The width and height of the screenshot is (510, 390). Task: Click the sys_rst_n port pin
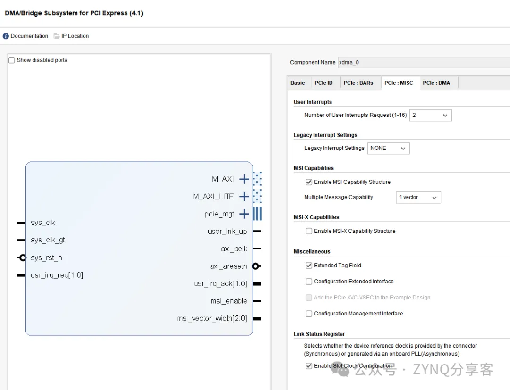pyautogui.click(x=21, y=257)
